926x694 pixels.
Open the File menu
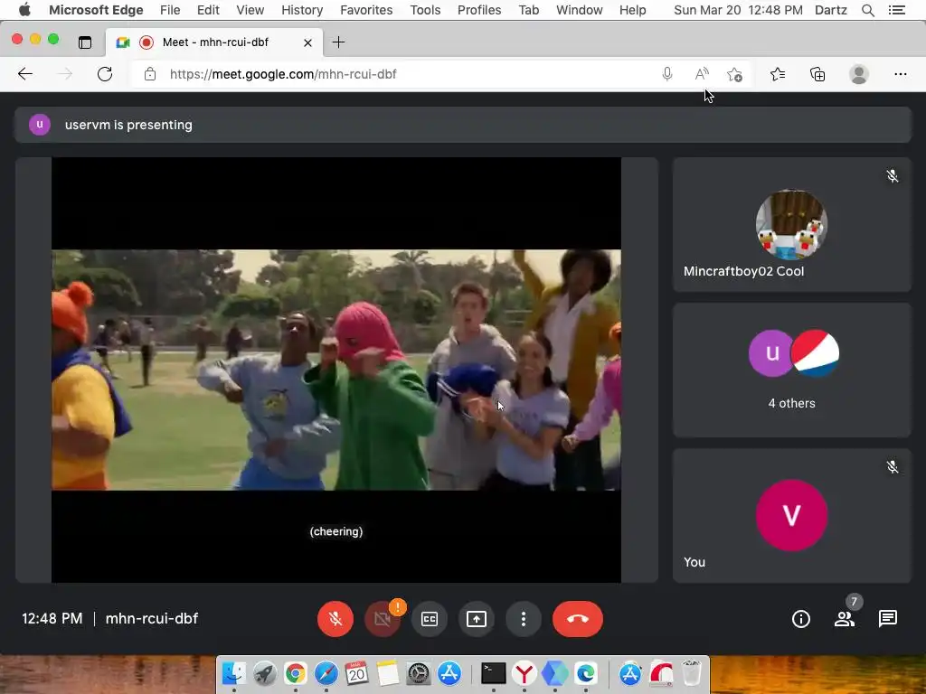[x=170, y=10]
